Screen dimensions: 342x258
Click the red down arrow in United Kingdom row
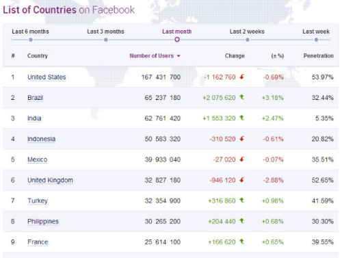[x=242, y=180]
